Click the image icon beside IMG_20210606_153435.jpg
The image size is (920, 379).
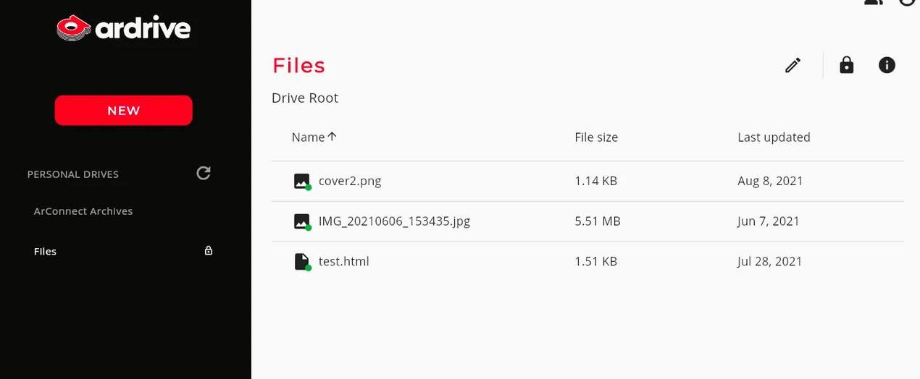[302, 221]
